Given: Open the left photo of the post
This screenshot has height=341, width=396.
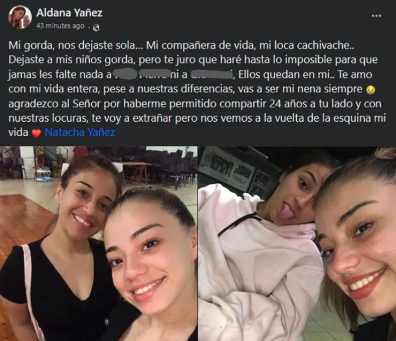Looking at the screenshot, I should click(98, 243).
